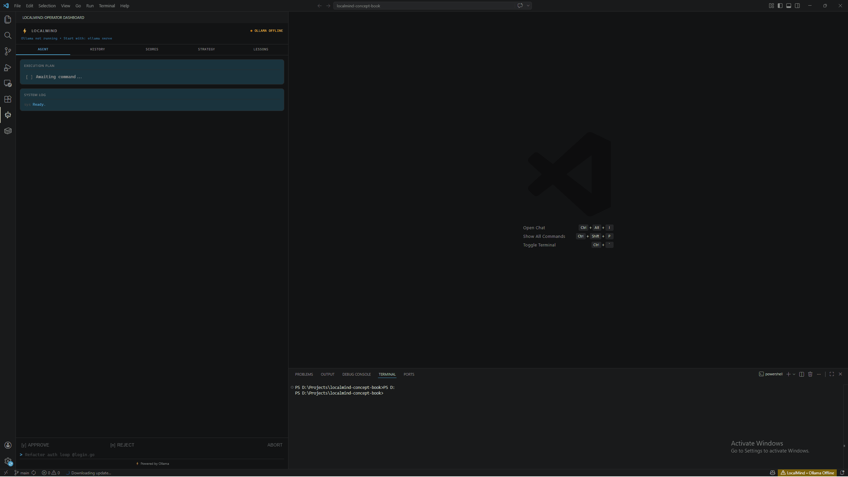Add a new terminal with the plus icon
The height and width of the screenshot is (477, 848).
788,374
